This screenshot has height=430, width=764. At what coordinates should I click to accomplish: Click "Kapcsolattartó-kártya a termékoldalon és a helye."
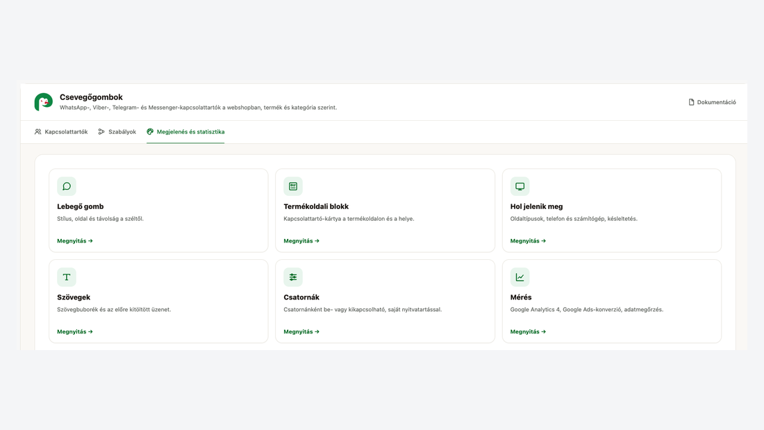pos(349,218)
